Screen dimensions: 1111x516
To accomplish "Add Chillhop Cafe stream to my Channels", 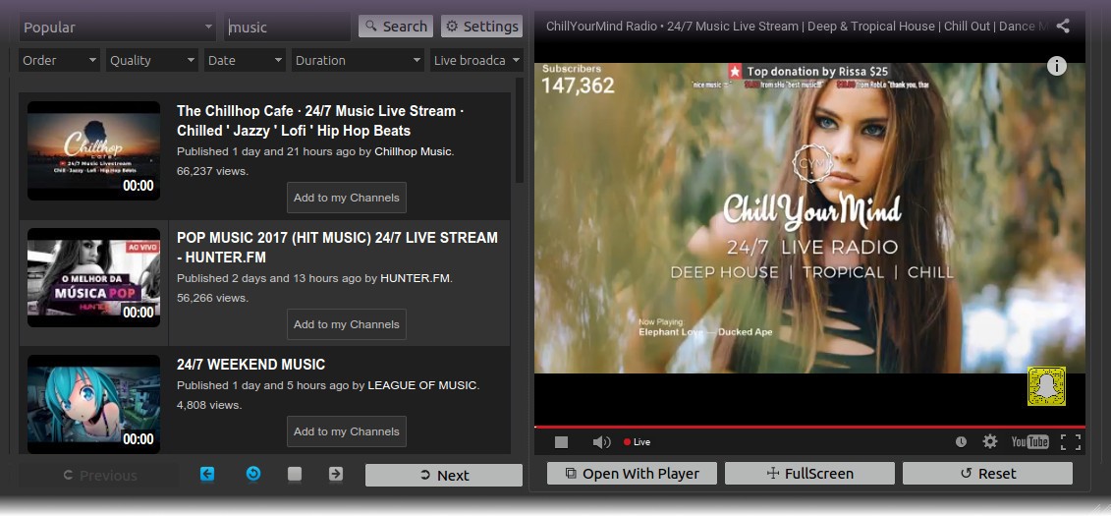I will 347,198.
